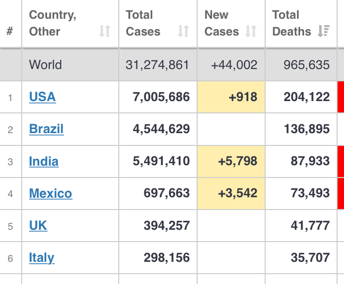
Task: Select Brazil total cases 4,544,629
Action: (x=161, y=129)
